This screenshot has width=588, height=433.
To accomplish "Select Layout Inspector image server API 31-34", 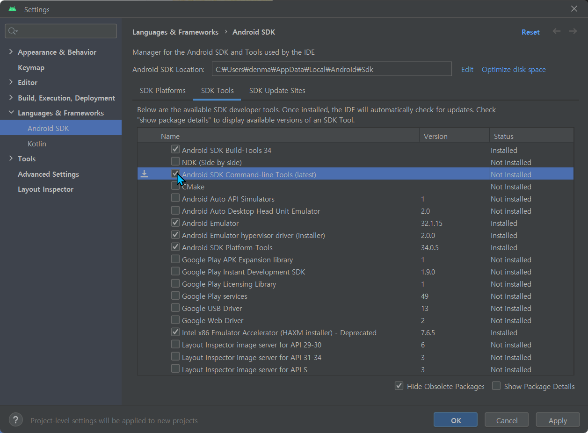I will coord(356,357).
